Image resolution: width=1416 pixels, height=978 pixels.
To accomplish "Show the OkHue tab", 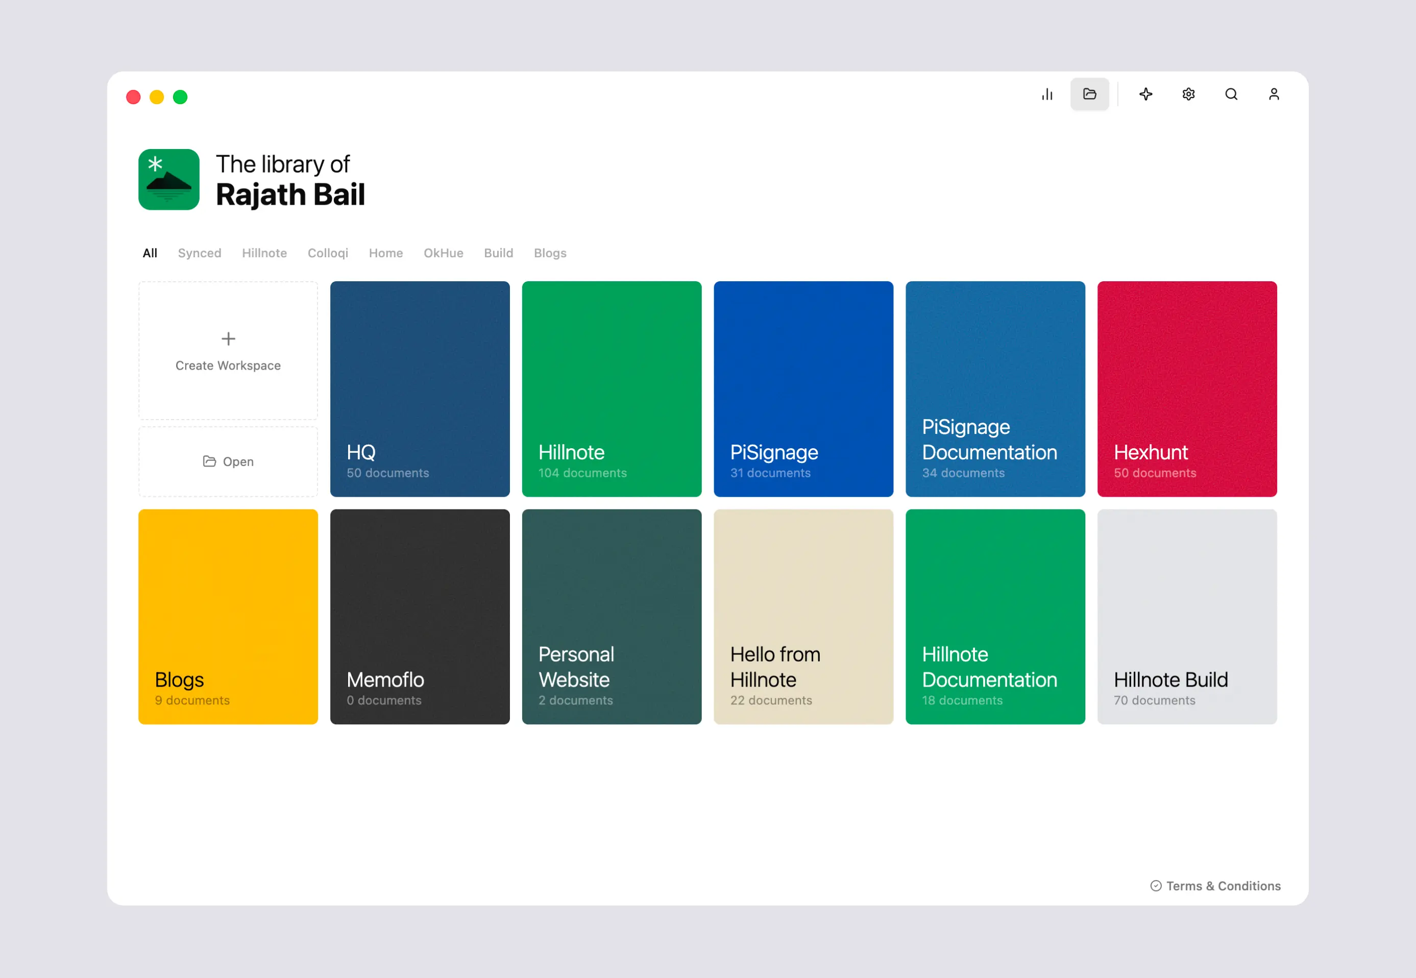I will point(444,253).
